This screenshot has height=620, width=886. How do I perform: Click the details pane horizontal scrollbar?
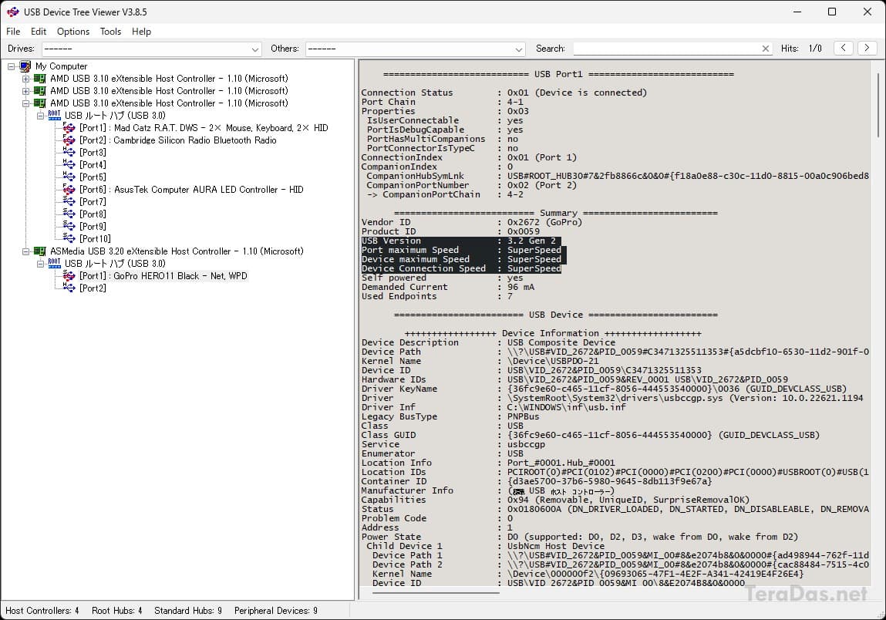tap(436, 593)
